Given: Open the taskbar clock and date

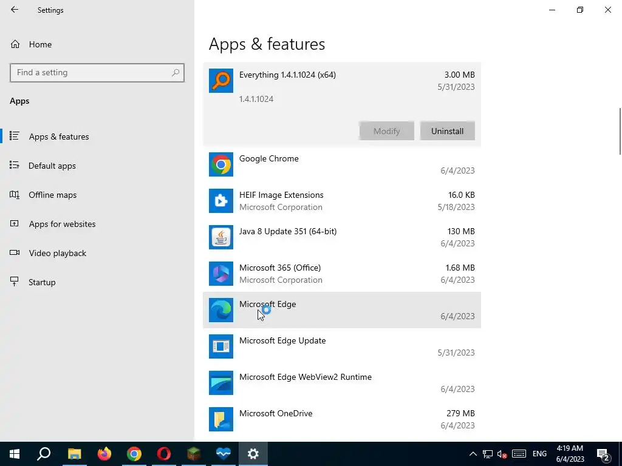Looking at the screenshot, I should [570, 454].
